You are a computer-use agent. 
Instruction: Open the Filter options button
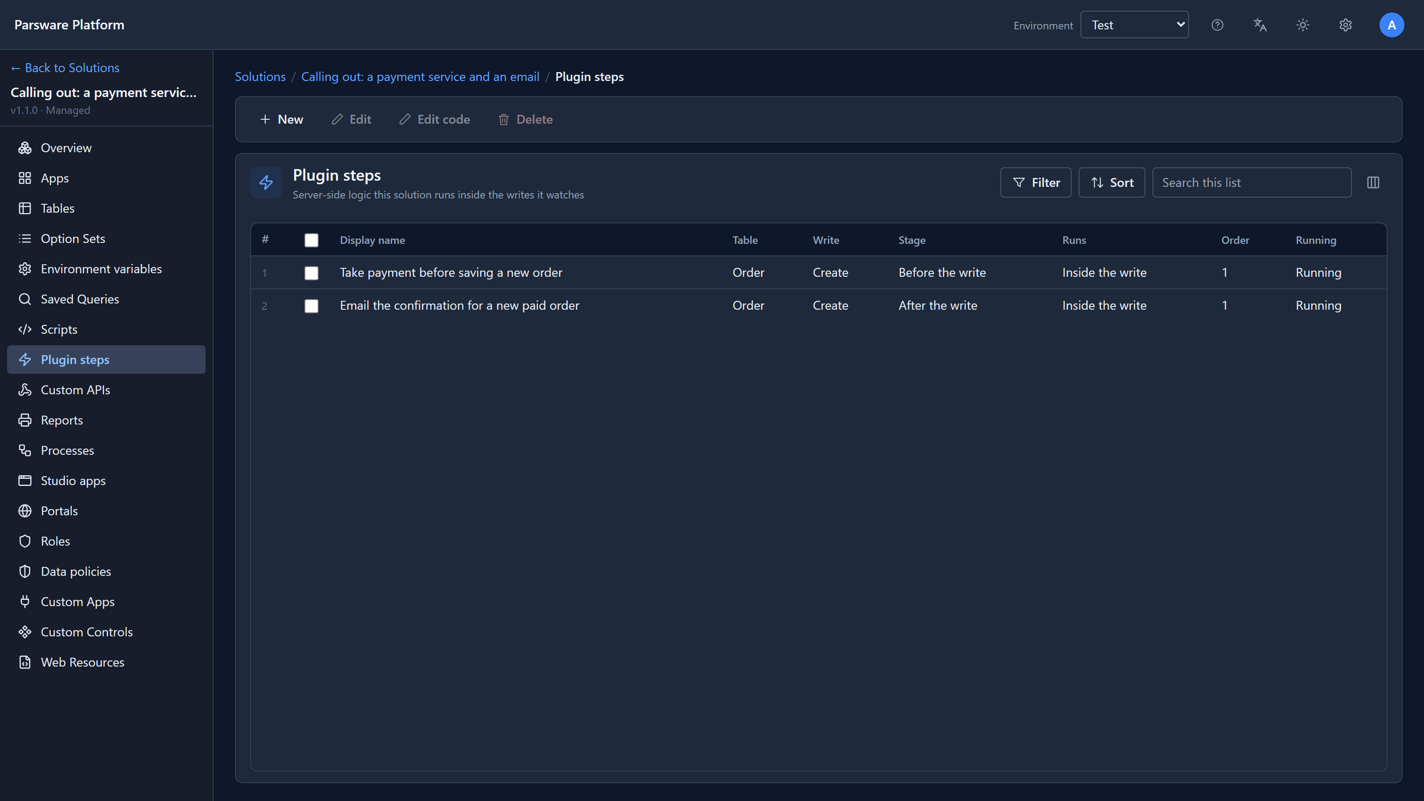pyautogui.click(x=1036, y=182)
